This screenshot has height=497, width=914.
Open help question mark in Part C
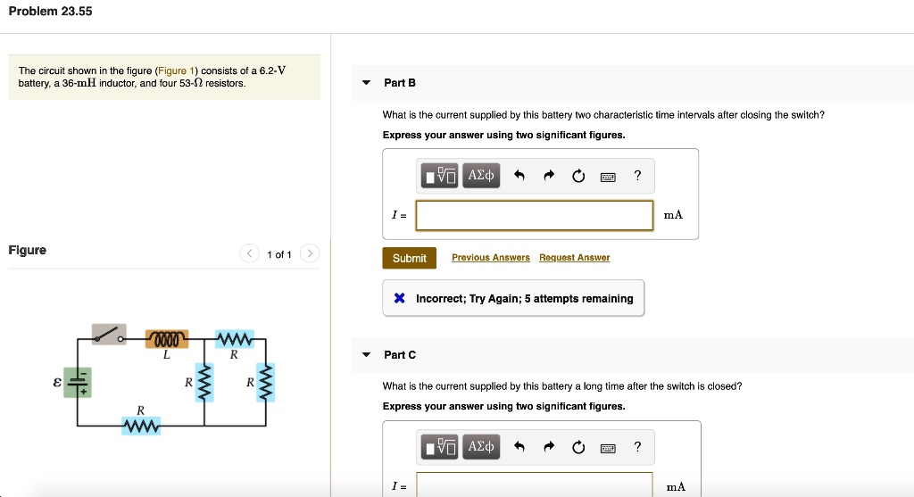[637, 447]
